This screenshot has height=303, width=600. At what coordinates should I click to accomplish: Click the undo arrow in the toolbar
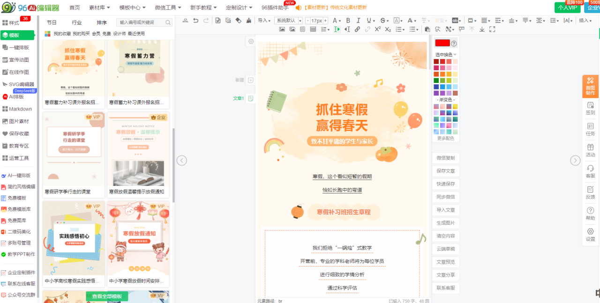click(196, 21)
